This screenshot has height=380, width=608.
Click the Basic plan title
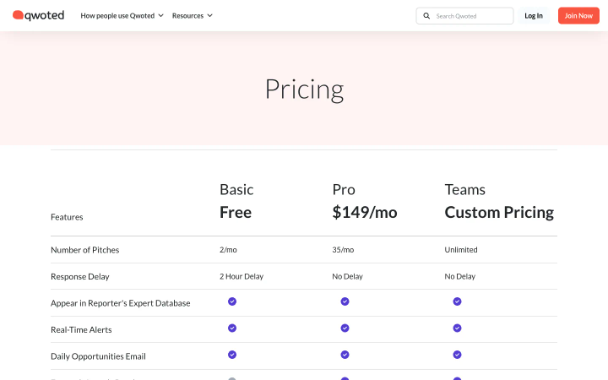click(x=236, y=190)
